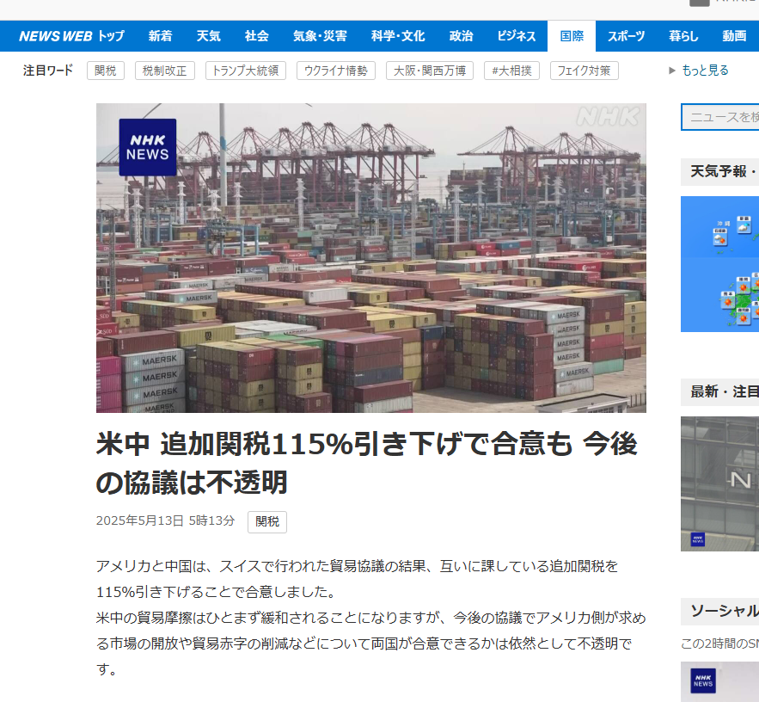This screenshot has height=702, width=759.
Task: Open the スポーツ tab
Action: click(627, 36)
